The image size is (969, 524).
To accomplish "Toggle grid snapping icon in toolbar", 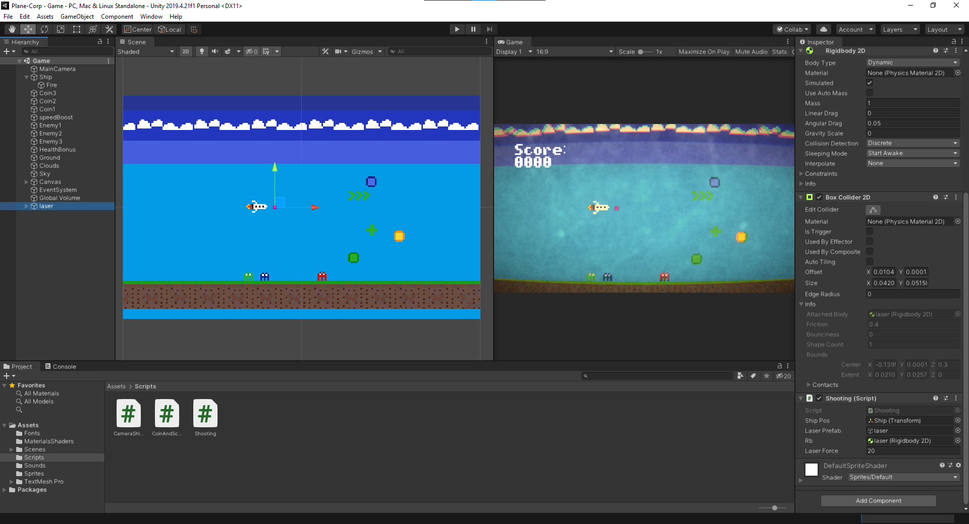I will pos(194,29).
